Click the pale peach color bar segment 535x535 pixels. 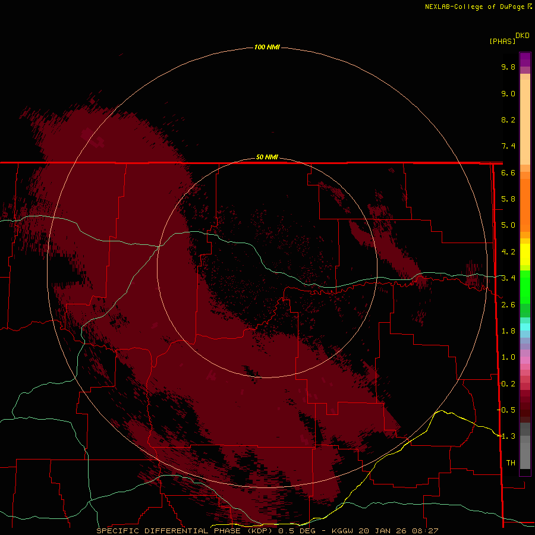point(525,122)
